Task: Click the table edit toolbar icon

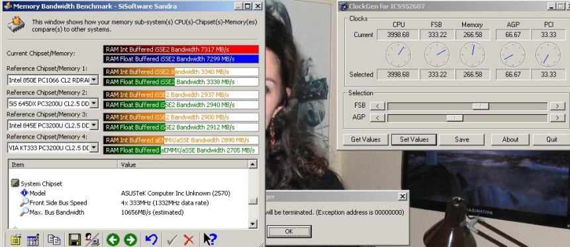Action: (33, 239)
